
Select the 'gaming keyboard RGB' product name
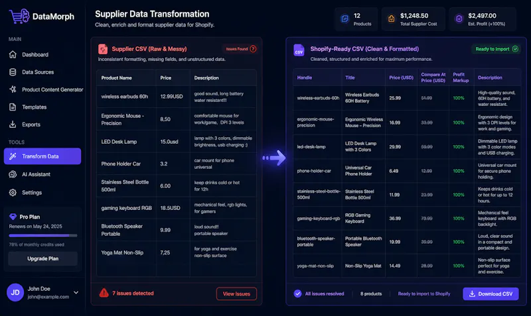tap(126, 208)
